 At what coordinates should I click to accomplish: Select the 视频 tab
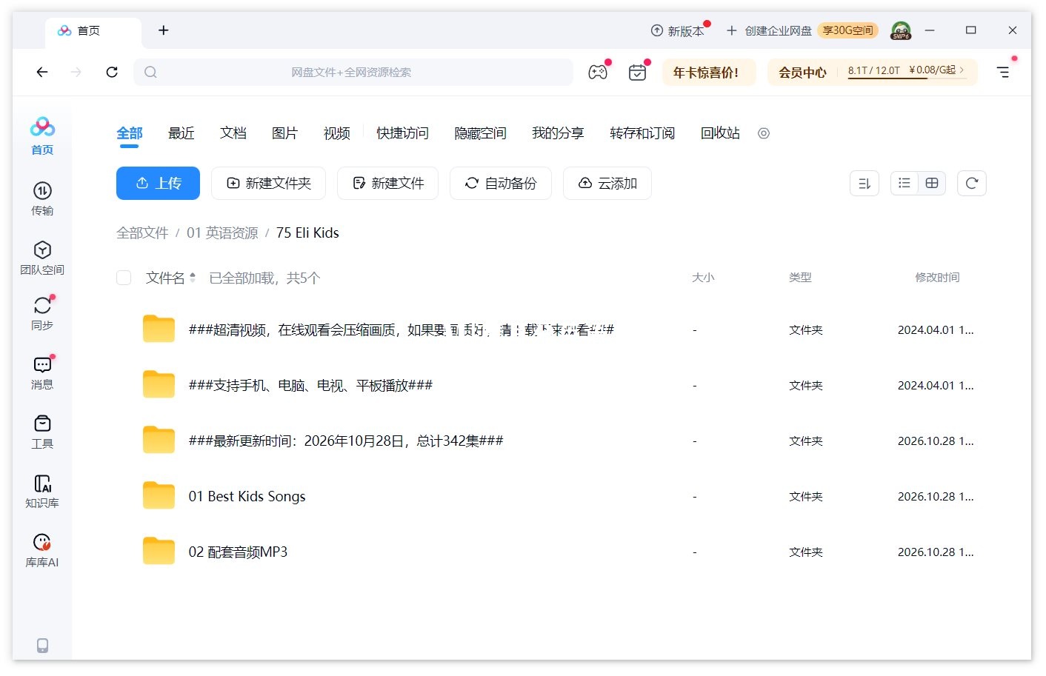click(x=337, y=133)
